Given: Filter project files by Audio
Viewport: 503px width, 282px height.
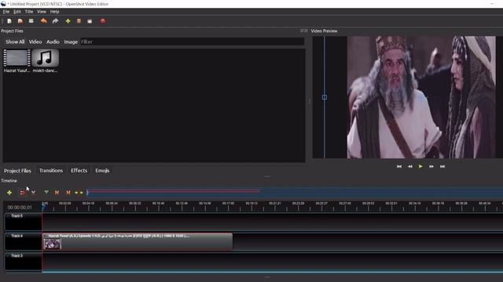Looking at the screenshot, I should (x=53, y=42).
